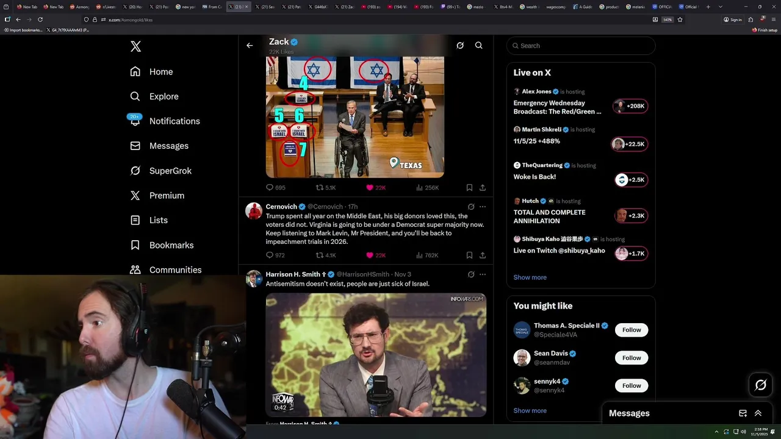Join Alex Jones live broadcast
Screen dimensions: 781x439
[x=580, y=103]
